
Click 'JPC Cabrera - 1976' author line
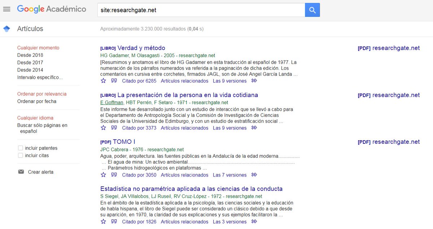[142, 150]
